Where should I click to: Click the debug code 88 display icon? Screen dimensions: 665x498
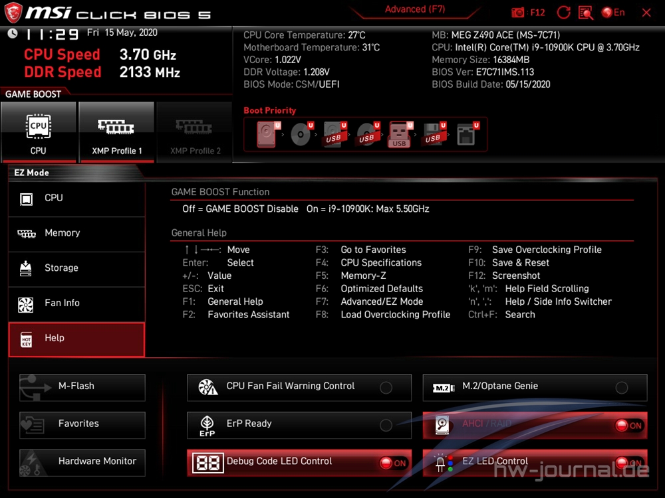[207, 463]
